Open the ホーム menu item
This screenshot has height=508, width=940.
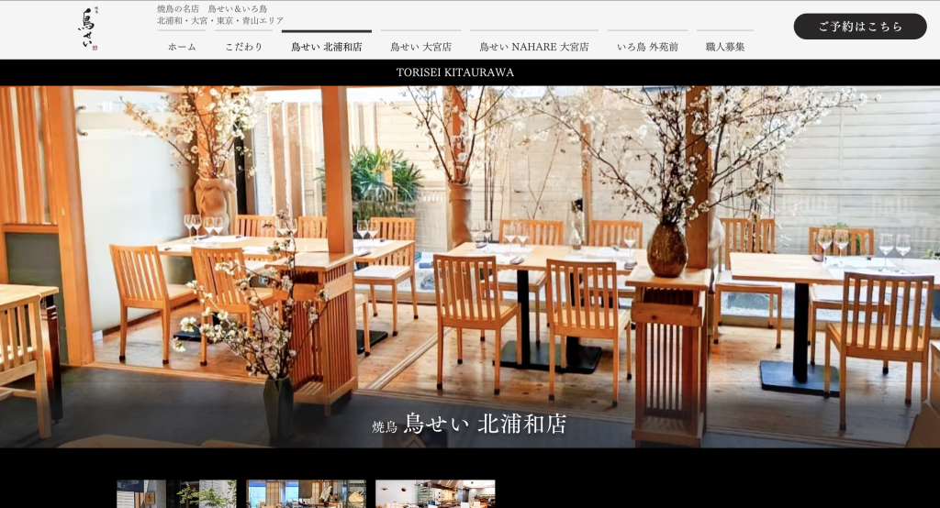click(x=182, y=47)
